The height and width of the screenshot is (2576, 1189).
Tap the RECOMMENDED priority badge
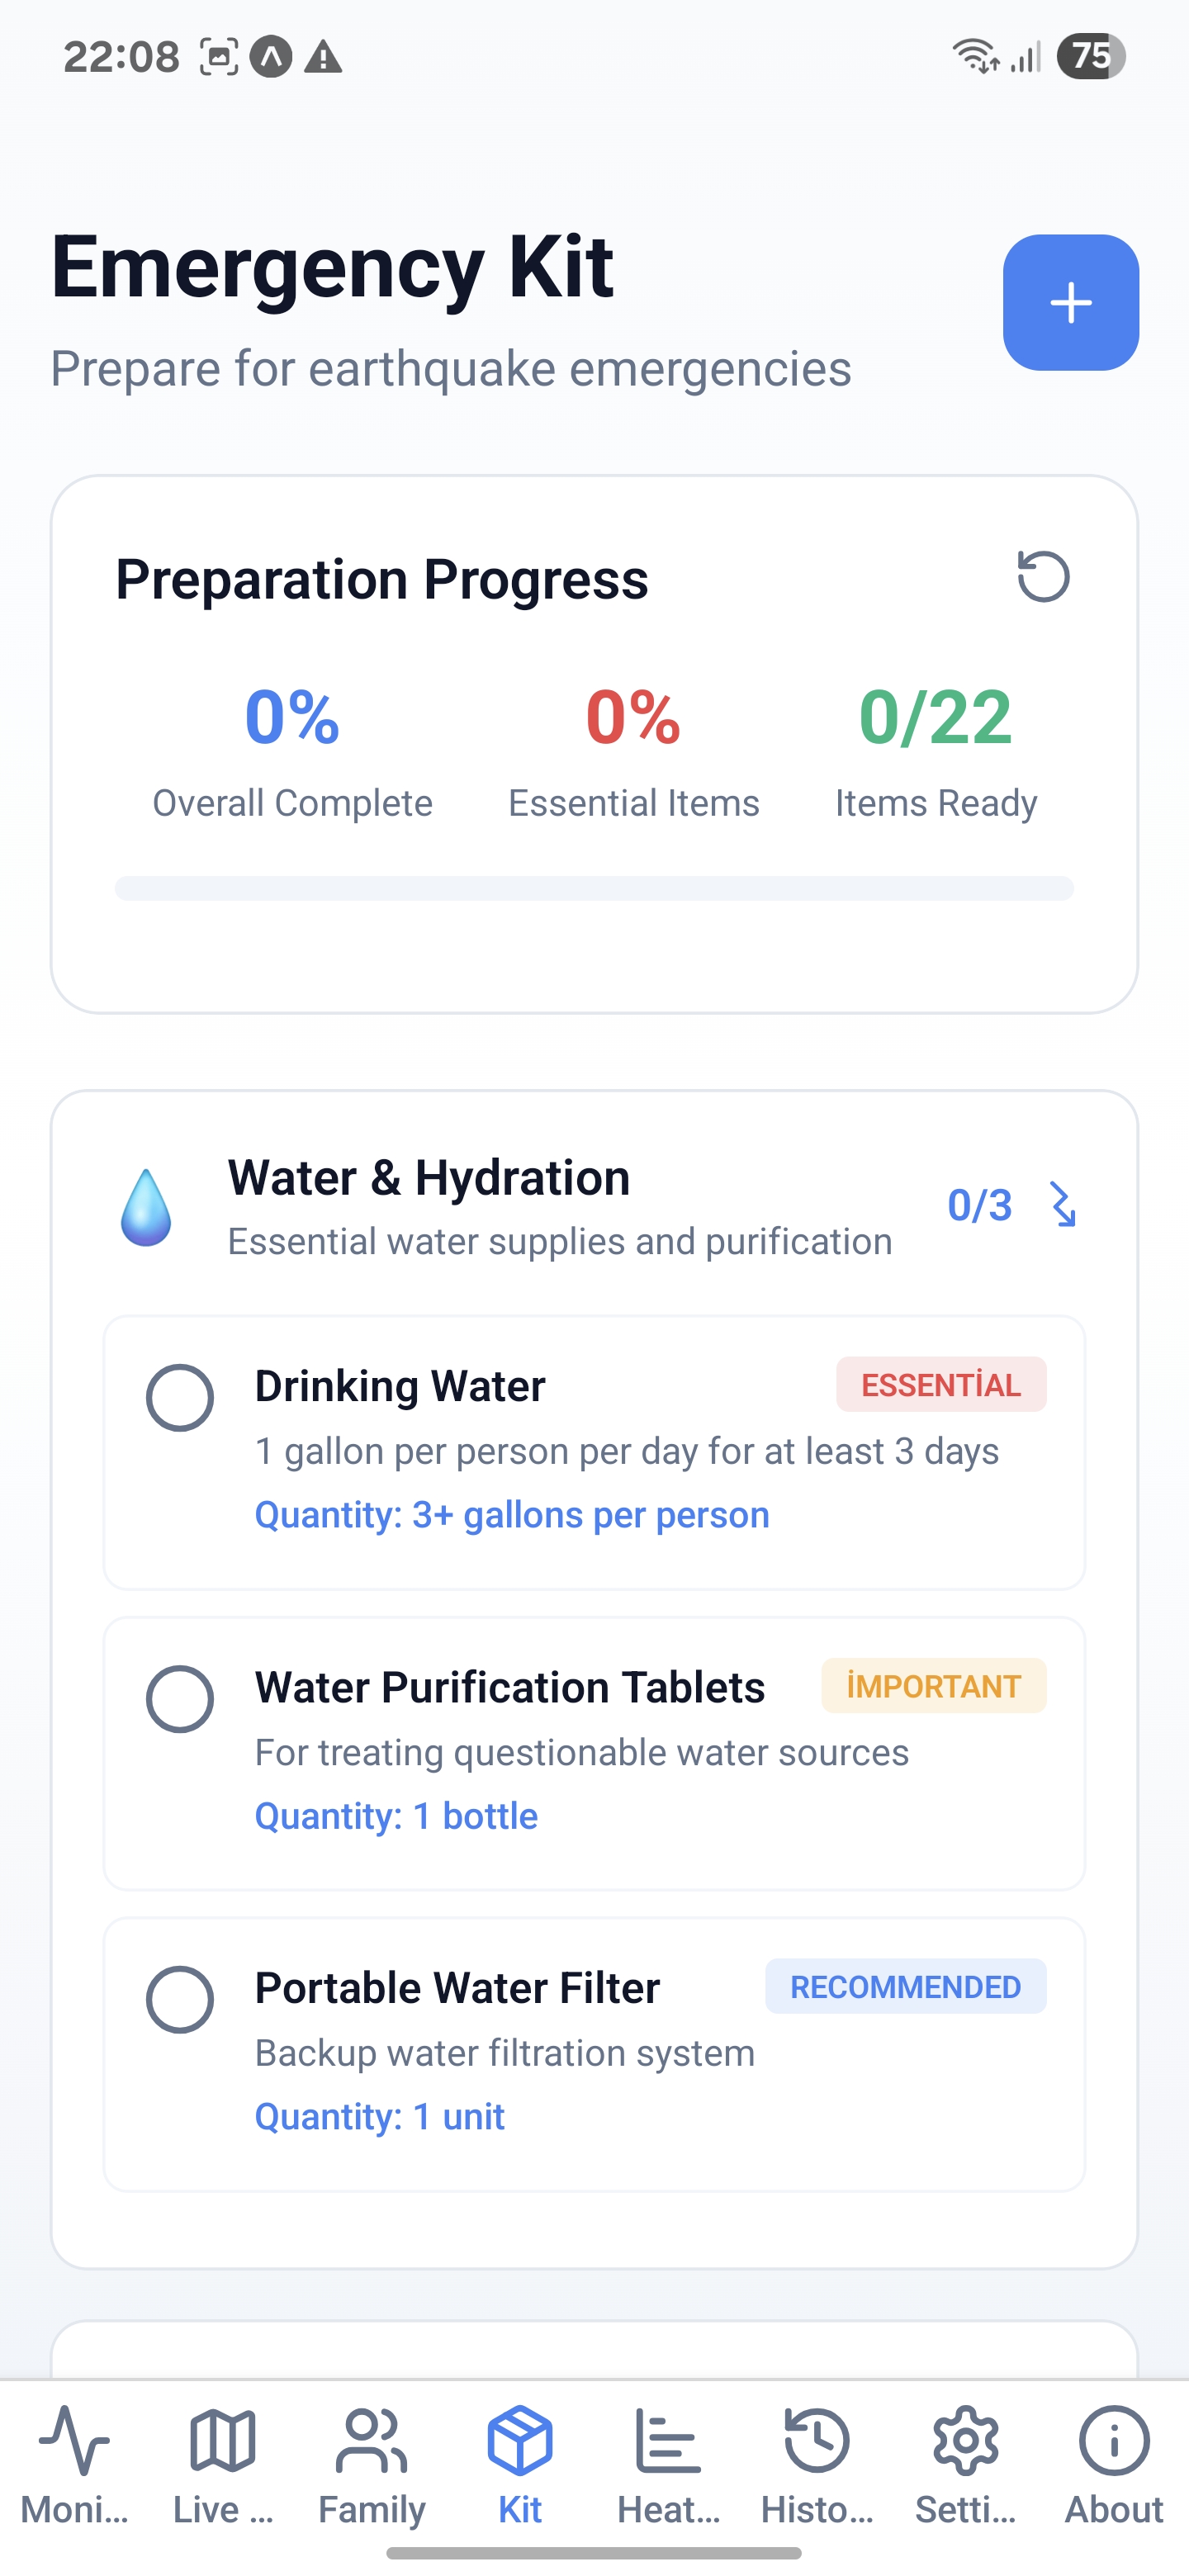click(x=905, y=1986)
